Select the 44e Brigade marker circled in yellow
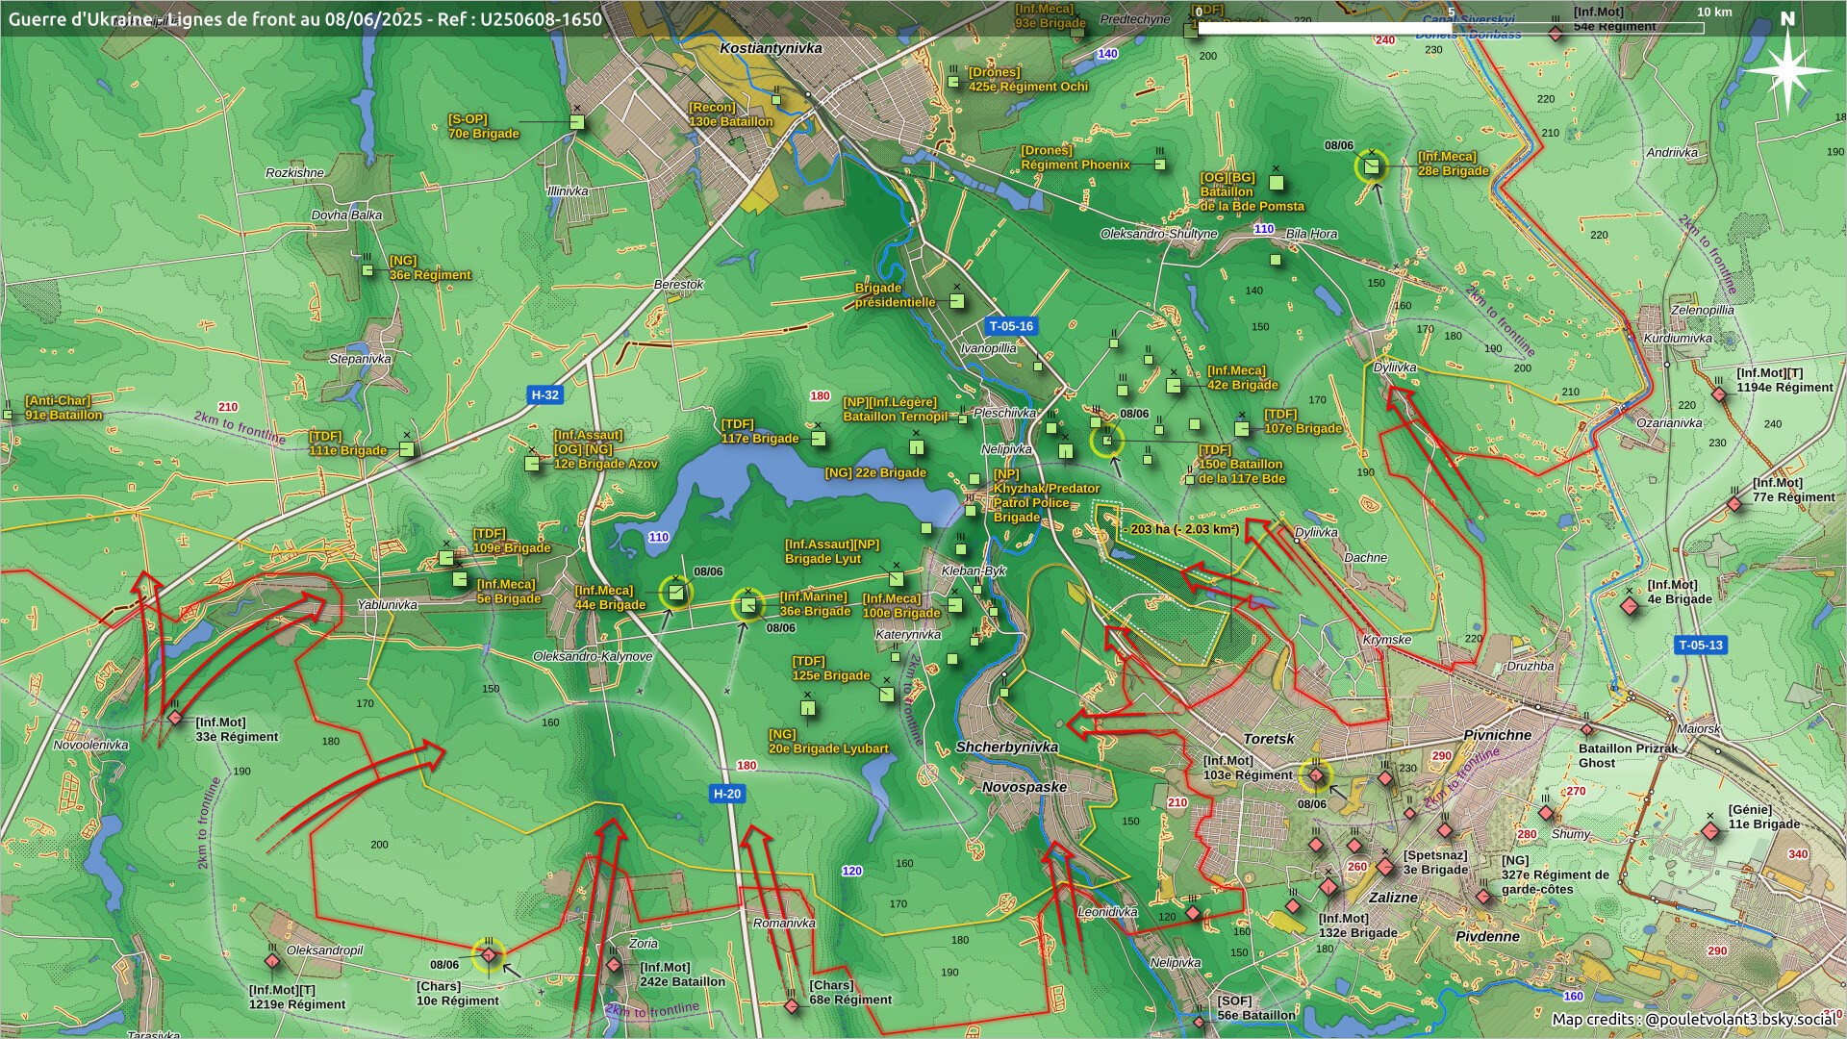 pyautogui.click(x=676, y=593)
